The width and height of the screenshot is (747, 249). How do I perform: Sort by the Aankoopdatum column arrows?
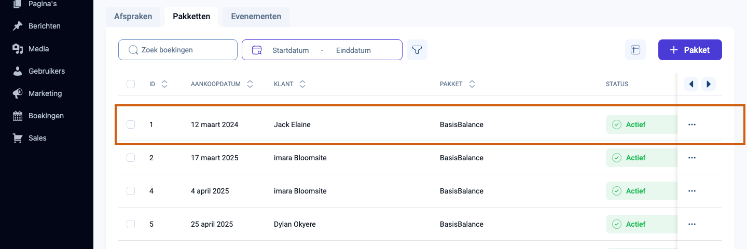250,84
